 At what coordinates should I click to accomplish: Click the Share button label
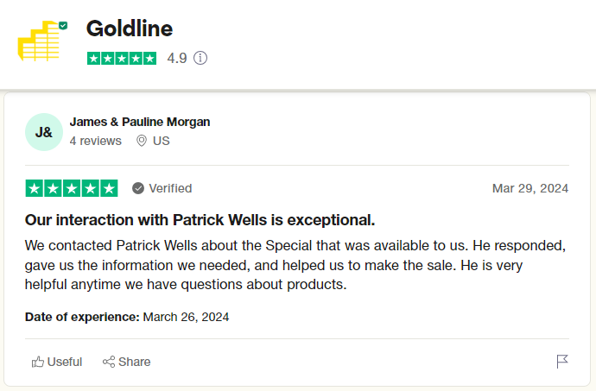coord(134,362)
